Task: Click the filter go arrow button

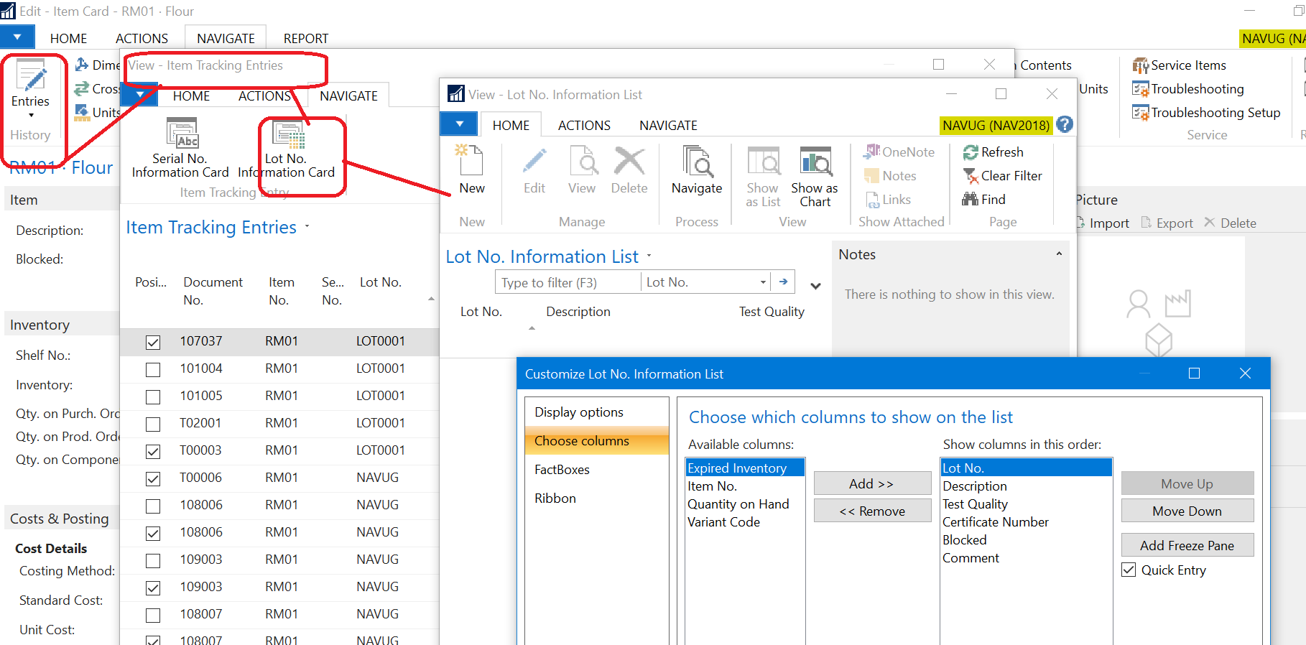Action: 783,282
